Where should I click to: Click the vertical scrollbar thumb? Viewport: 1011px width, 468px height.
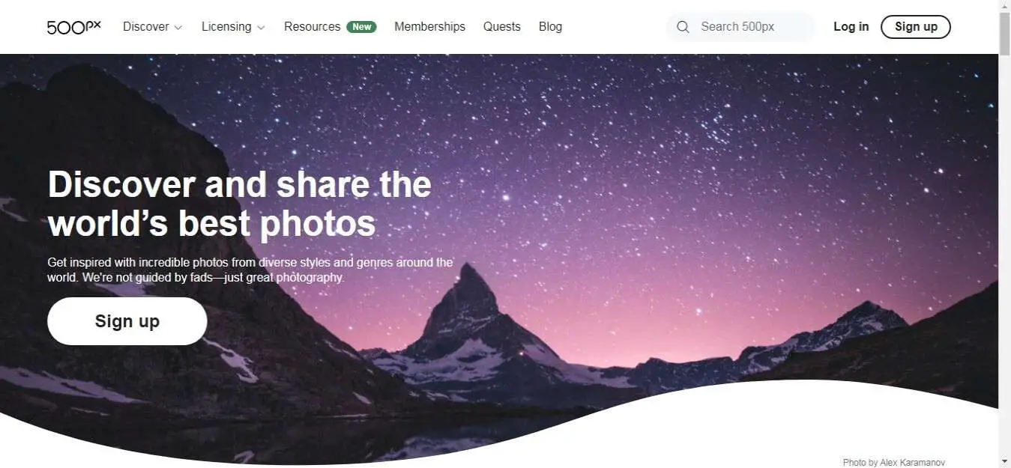(1005, 34)
